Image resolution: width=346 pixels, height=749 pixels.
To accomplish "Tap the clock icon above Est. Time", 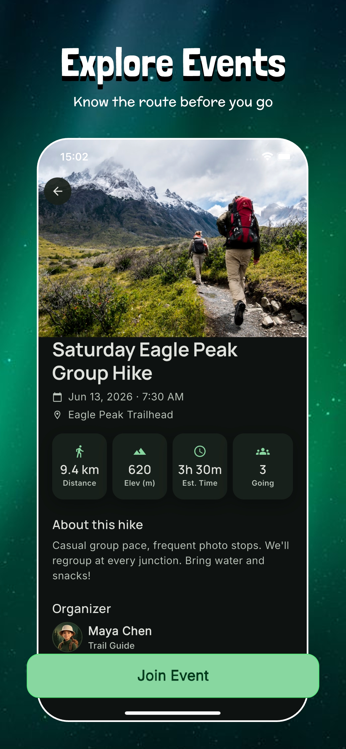I will [x=200, y=451].
